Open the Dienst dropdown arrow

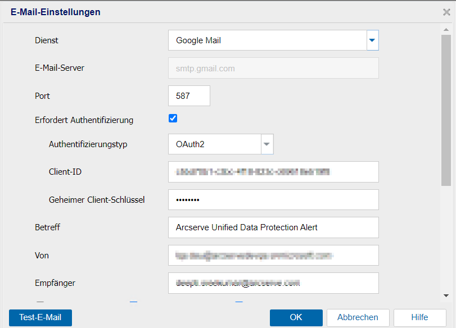372,40
